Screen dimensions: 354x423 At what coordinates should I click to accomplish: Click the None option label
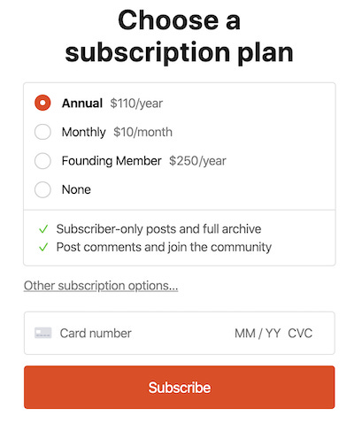tap(76, 189)
